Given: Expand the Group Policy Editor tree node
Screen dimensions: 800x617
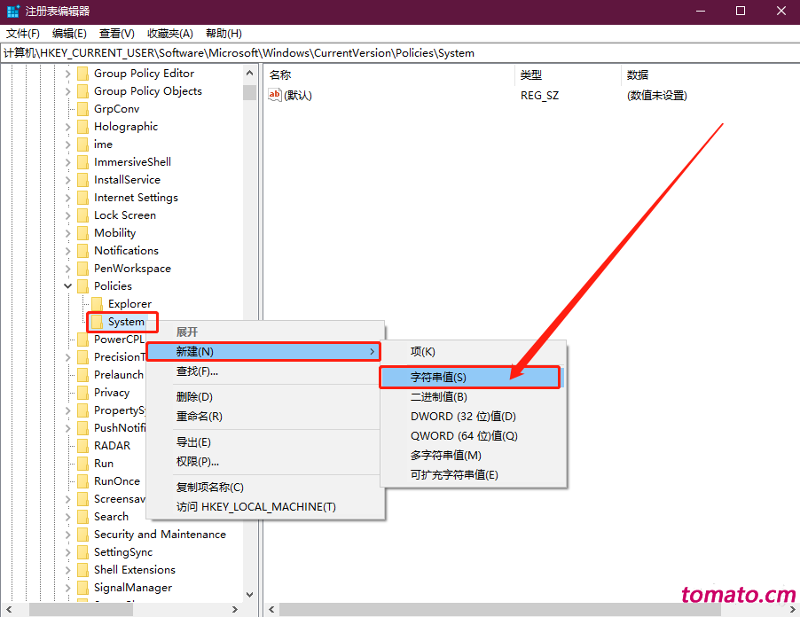Looking at the screenshot, I should pos(68,74).
